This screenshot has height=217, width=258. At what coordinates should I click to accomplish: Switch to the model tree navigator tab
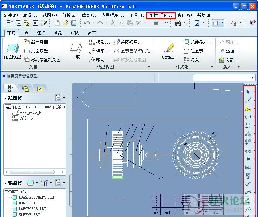11,88
